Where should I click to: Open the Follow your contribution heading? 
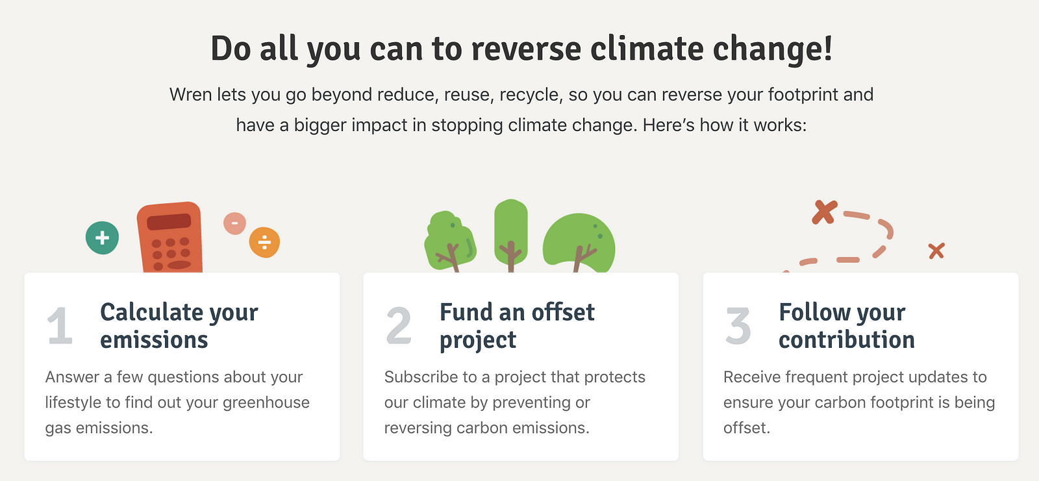pyautogui.click(x=846, y=326)
